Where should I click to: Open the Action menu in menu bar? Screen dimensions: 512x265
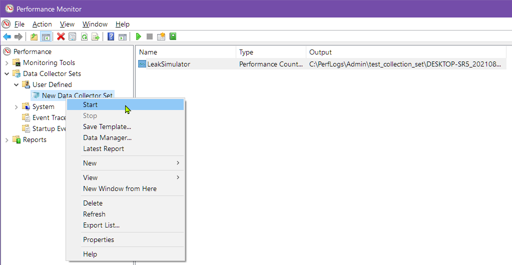pos(42,24)
